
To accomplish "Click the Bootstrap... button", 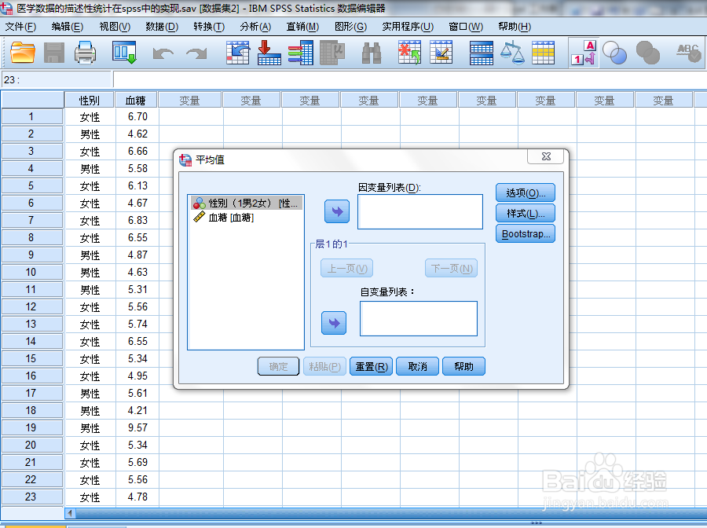I will [x=526, y=233].
